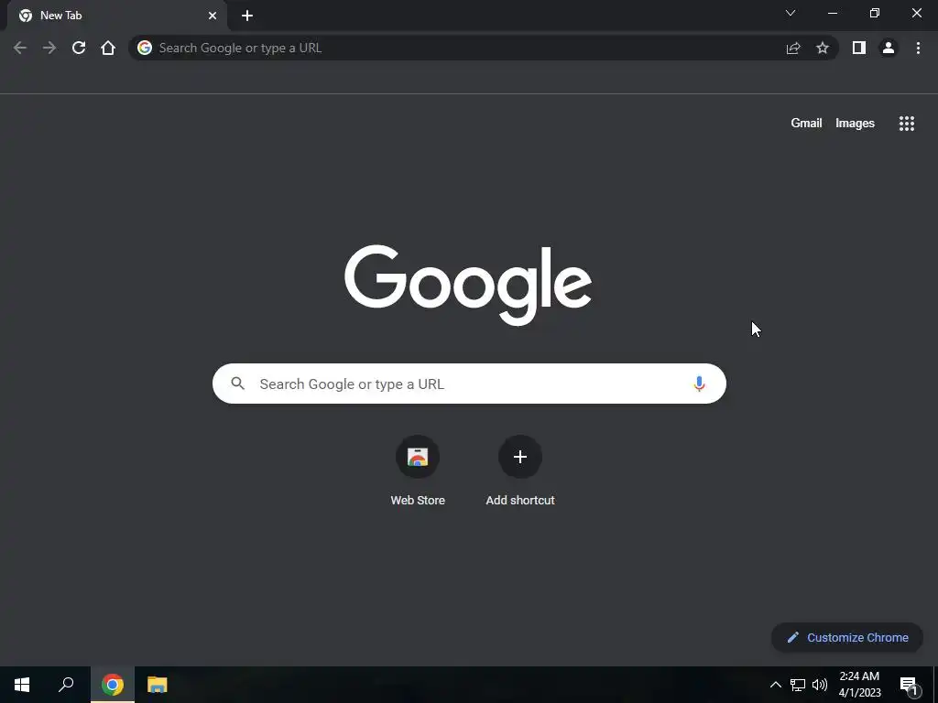Image resolution: width=938 pixels, height=703 pixels.
Task: Start voice search with microphone icon
Action: click(x=699, y=384)
